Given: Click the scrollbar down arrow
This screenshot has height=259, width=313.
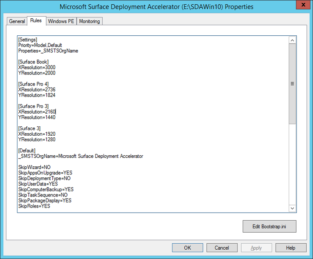Looking at the screenshot, I should click(x=292, y=208).
